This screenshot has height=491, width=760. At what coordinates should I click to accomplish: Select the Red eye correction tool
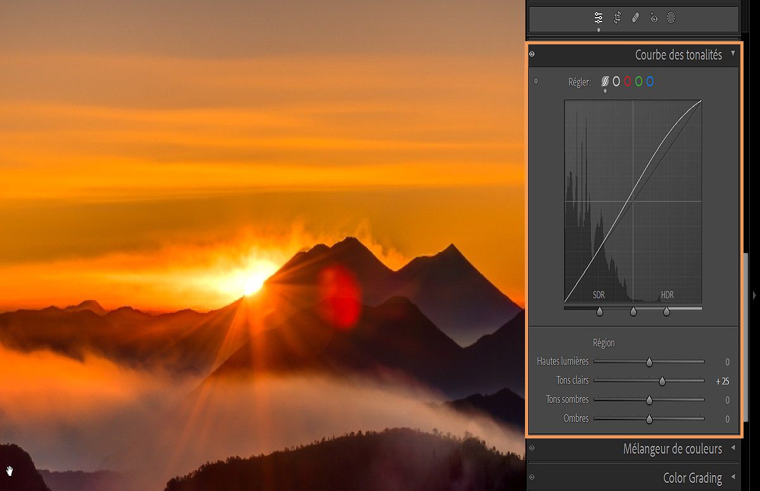(654, 18)
